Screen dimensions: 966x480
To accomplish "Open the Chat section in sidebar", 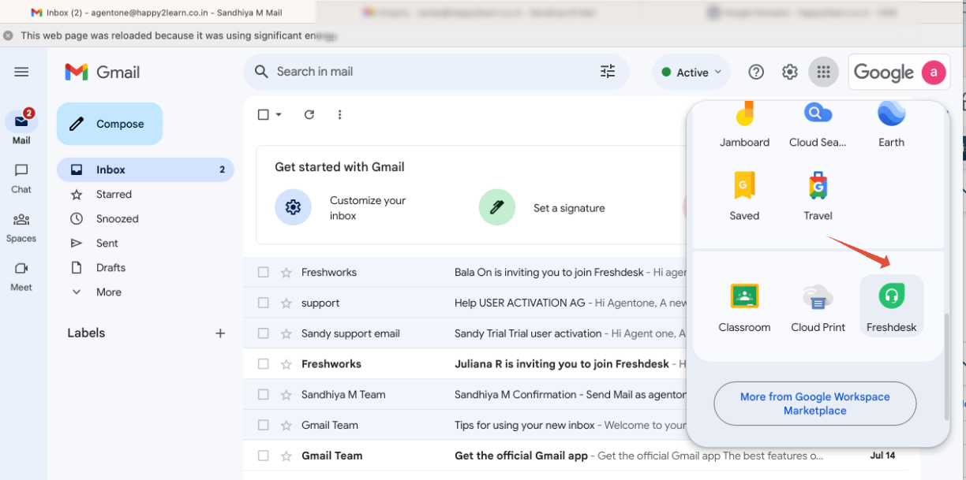I will pyautogui.click(x=21, y=177).
